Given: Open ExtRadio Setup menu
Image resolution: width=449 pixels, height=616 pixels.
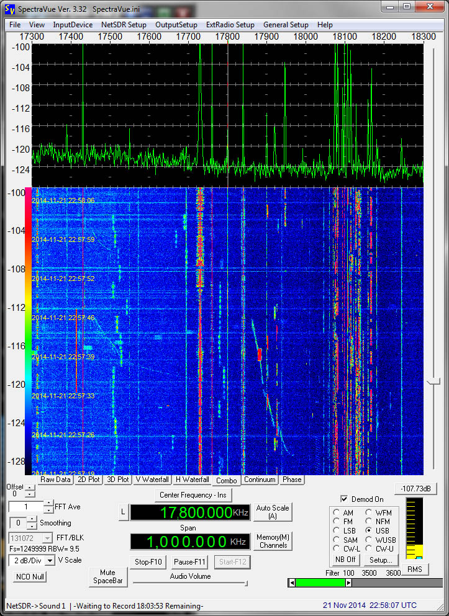Looking at the screenshot, I should (230, 25).
